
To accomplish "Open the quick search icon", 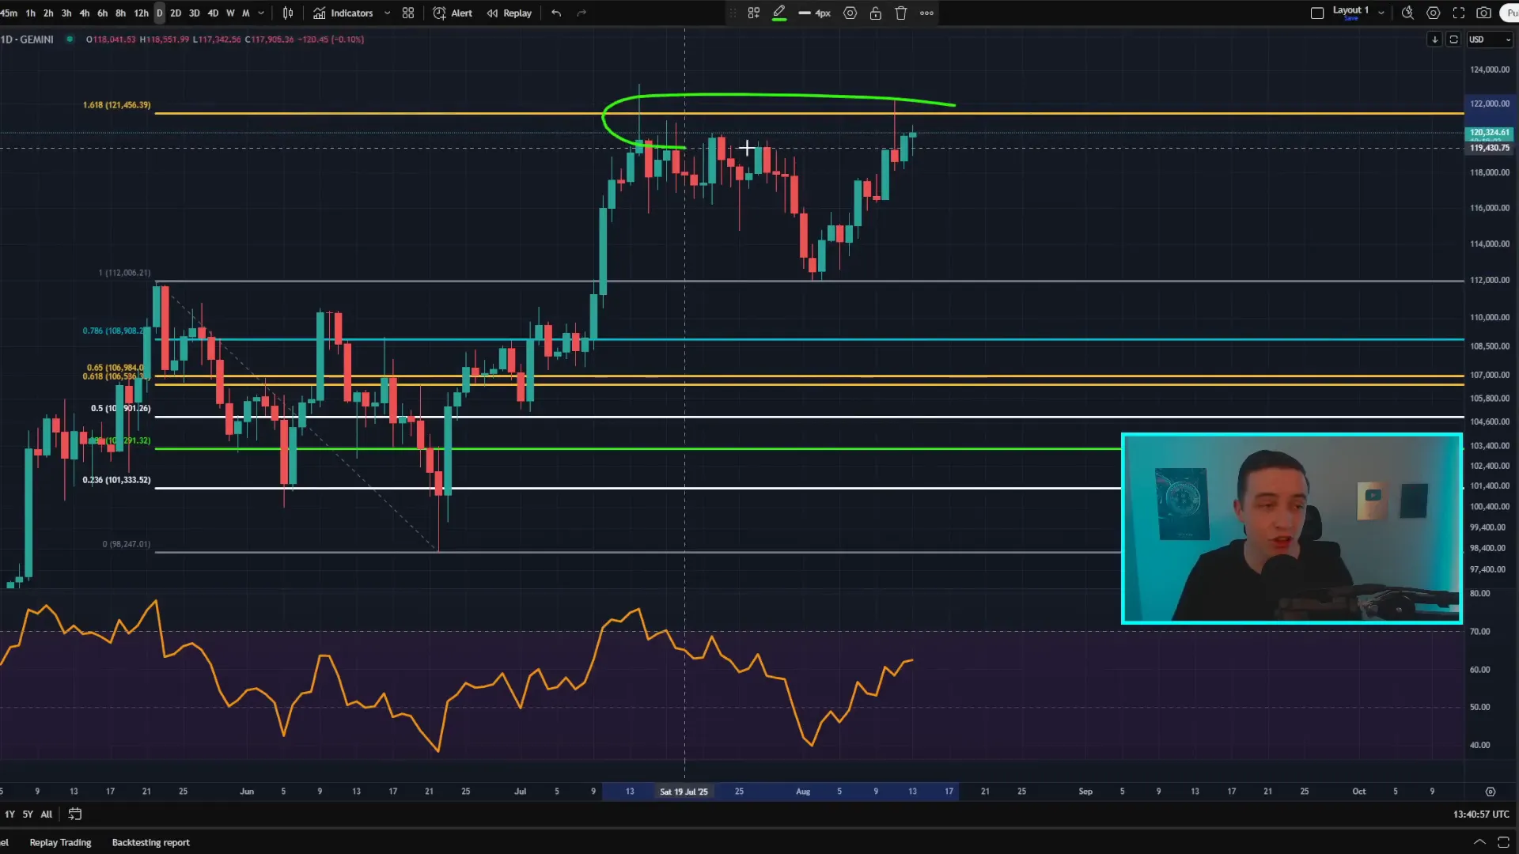I will pos(1407,13).
